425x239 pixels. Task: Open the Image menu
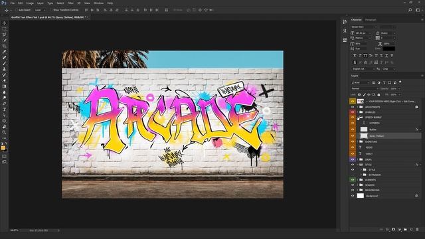(30, 3)
